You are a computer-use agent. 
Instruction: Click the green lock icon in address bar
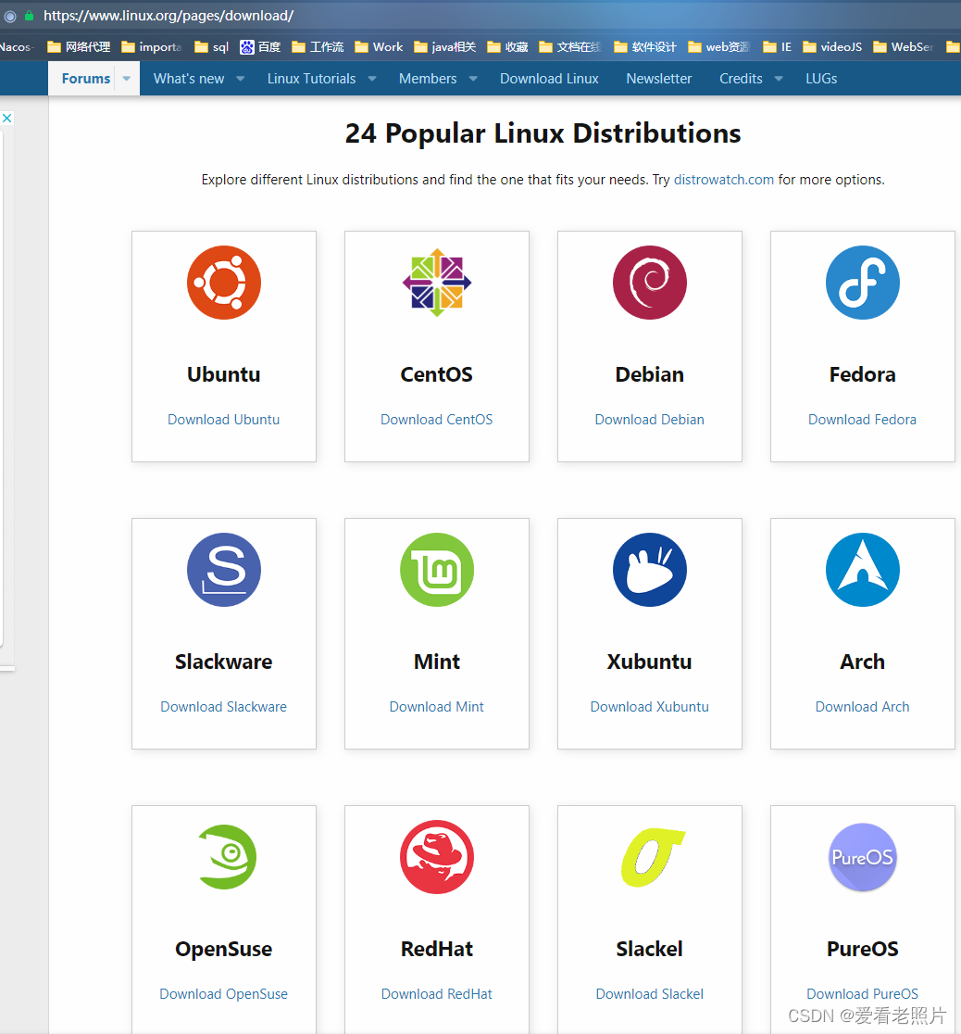(x=29, y=15)
